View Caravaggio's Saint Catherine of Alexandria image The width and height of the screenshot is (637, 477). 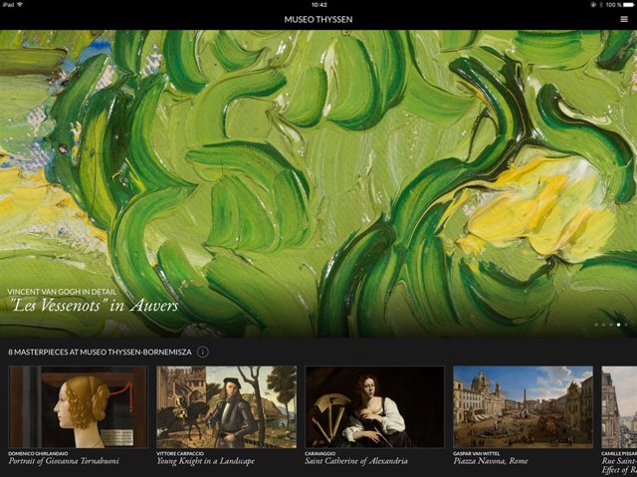[x=374, y=407]
